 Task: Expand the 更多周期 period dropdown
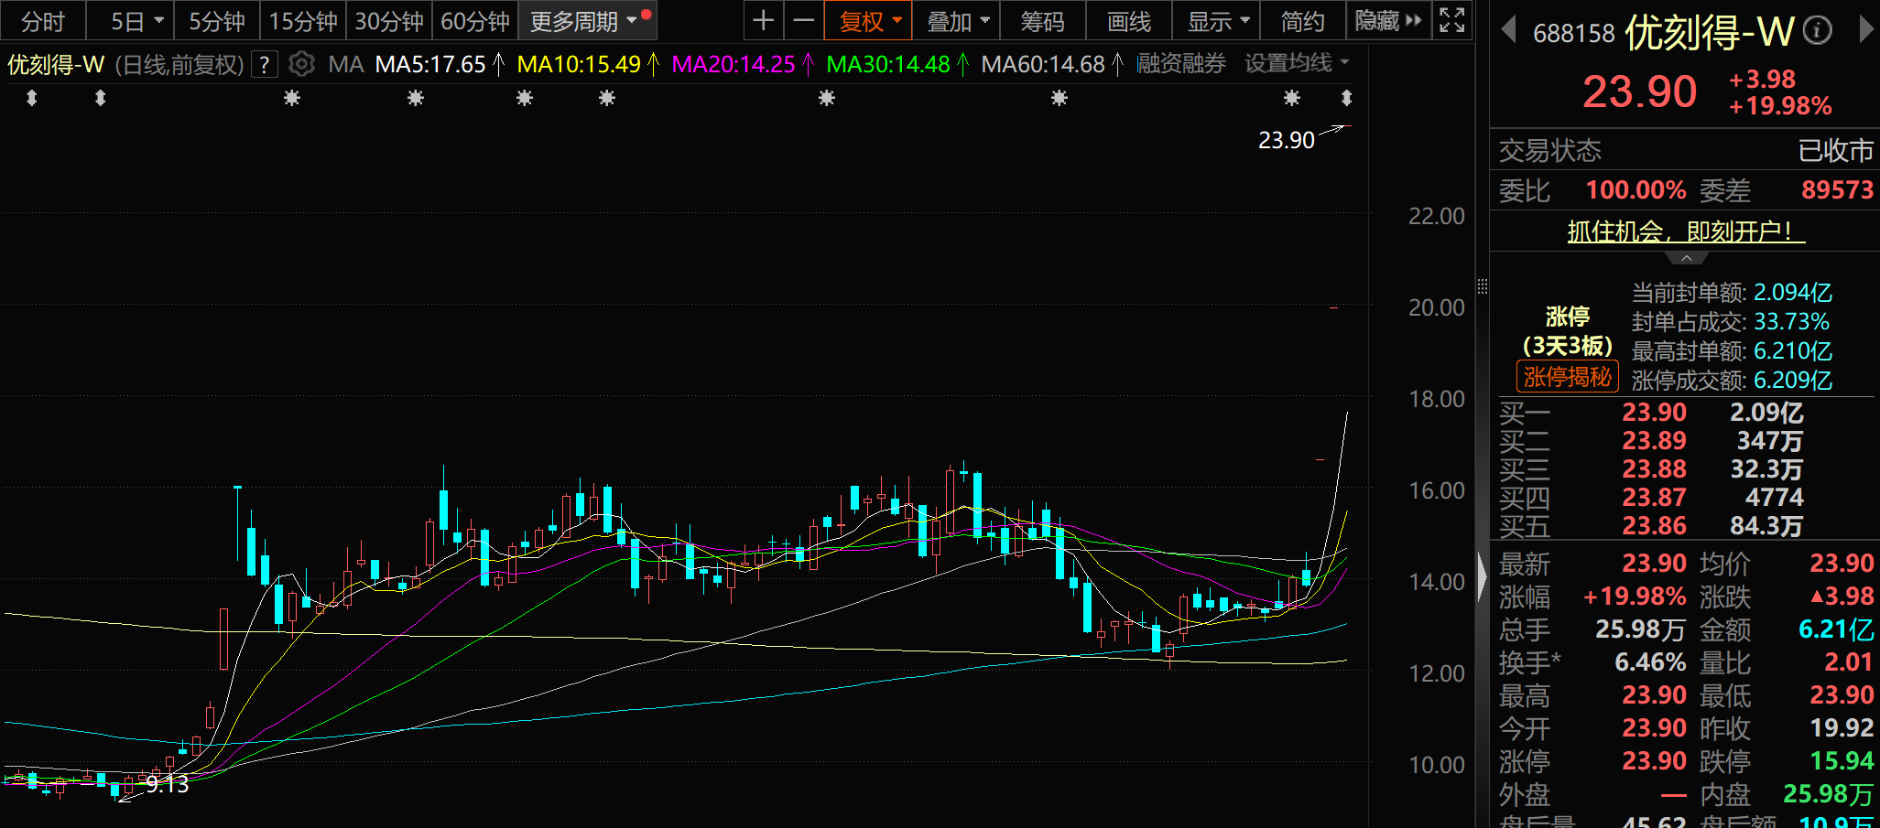click(584, 20)
